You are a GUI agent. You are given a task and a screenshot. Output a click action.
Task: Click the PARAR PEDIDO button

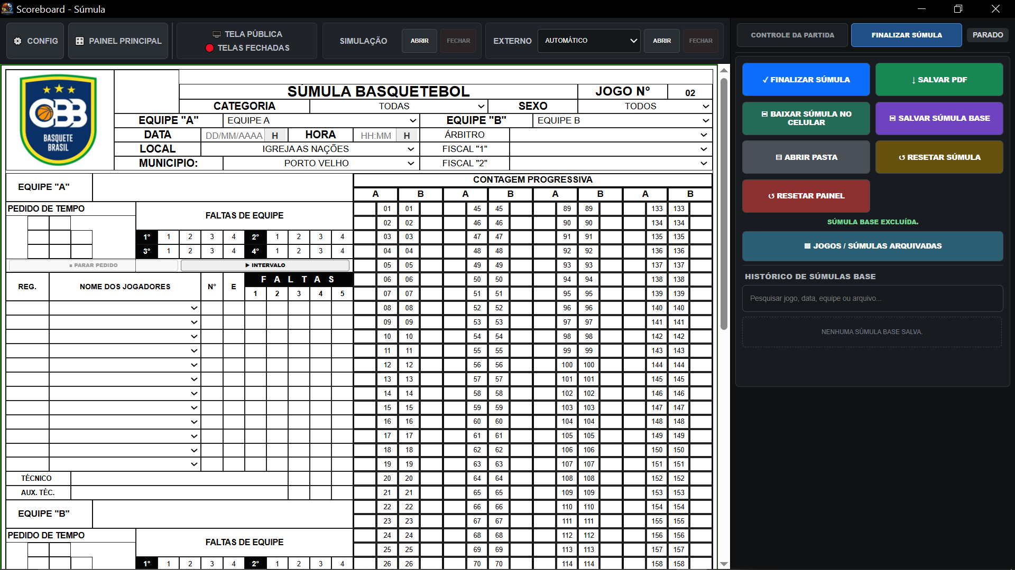coord(93,265)
